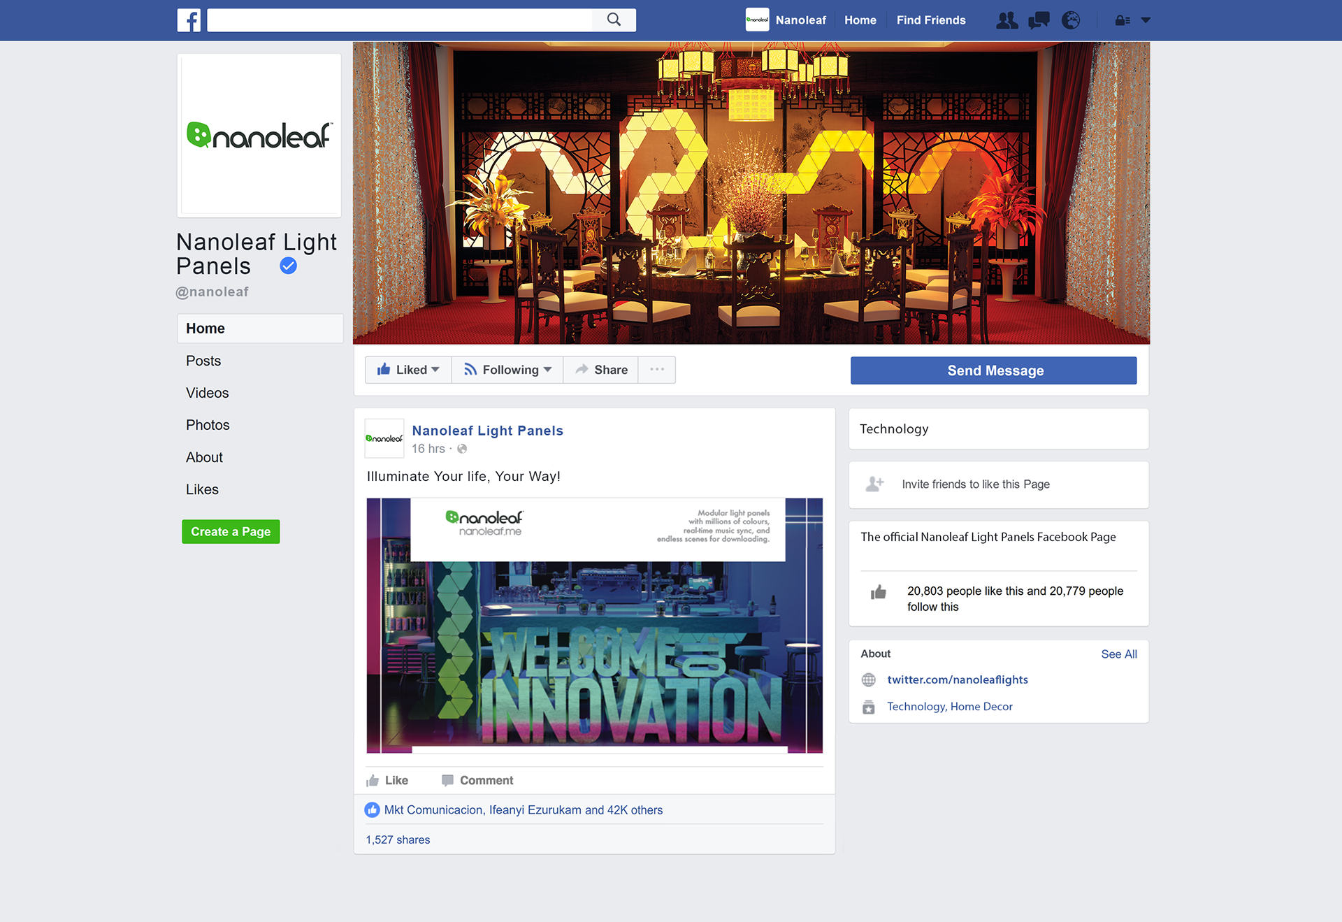Click the Nanoleaf profile name in top bar
This screenshot has height=922, width=1342.
pos(801,20)
